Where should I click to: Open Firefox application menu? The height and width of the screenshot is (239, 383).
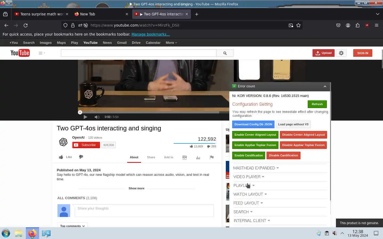pyautogui.click(x=376, y=25)
